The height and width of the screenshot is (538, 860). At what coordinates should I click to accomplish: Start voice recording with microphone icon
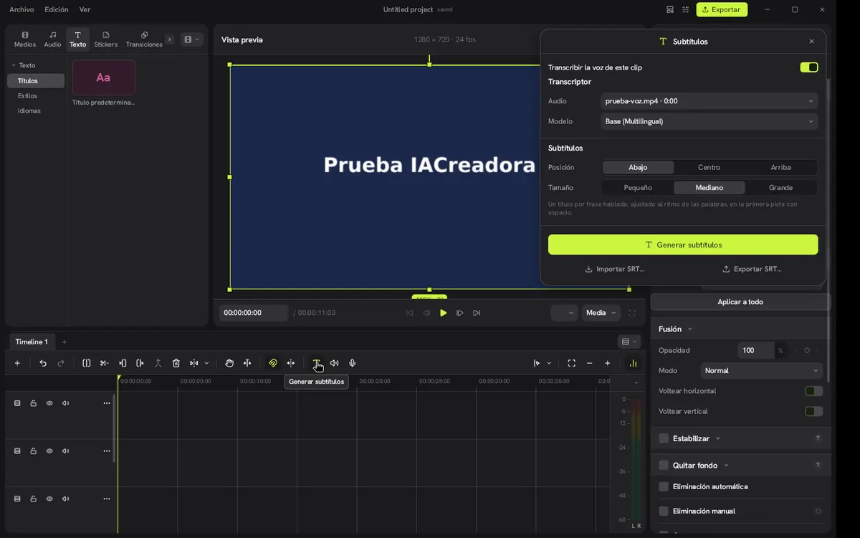353,363
